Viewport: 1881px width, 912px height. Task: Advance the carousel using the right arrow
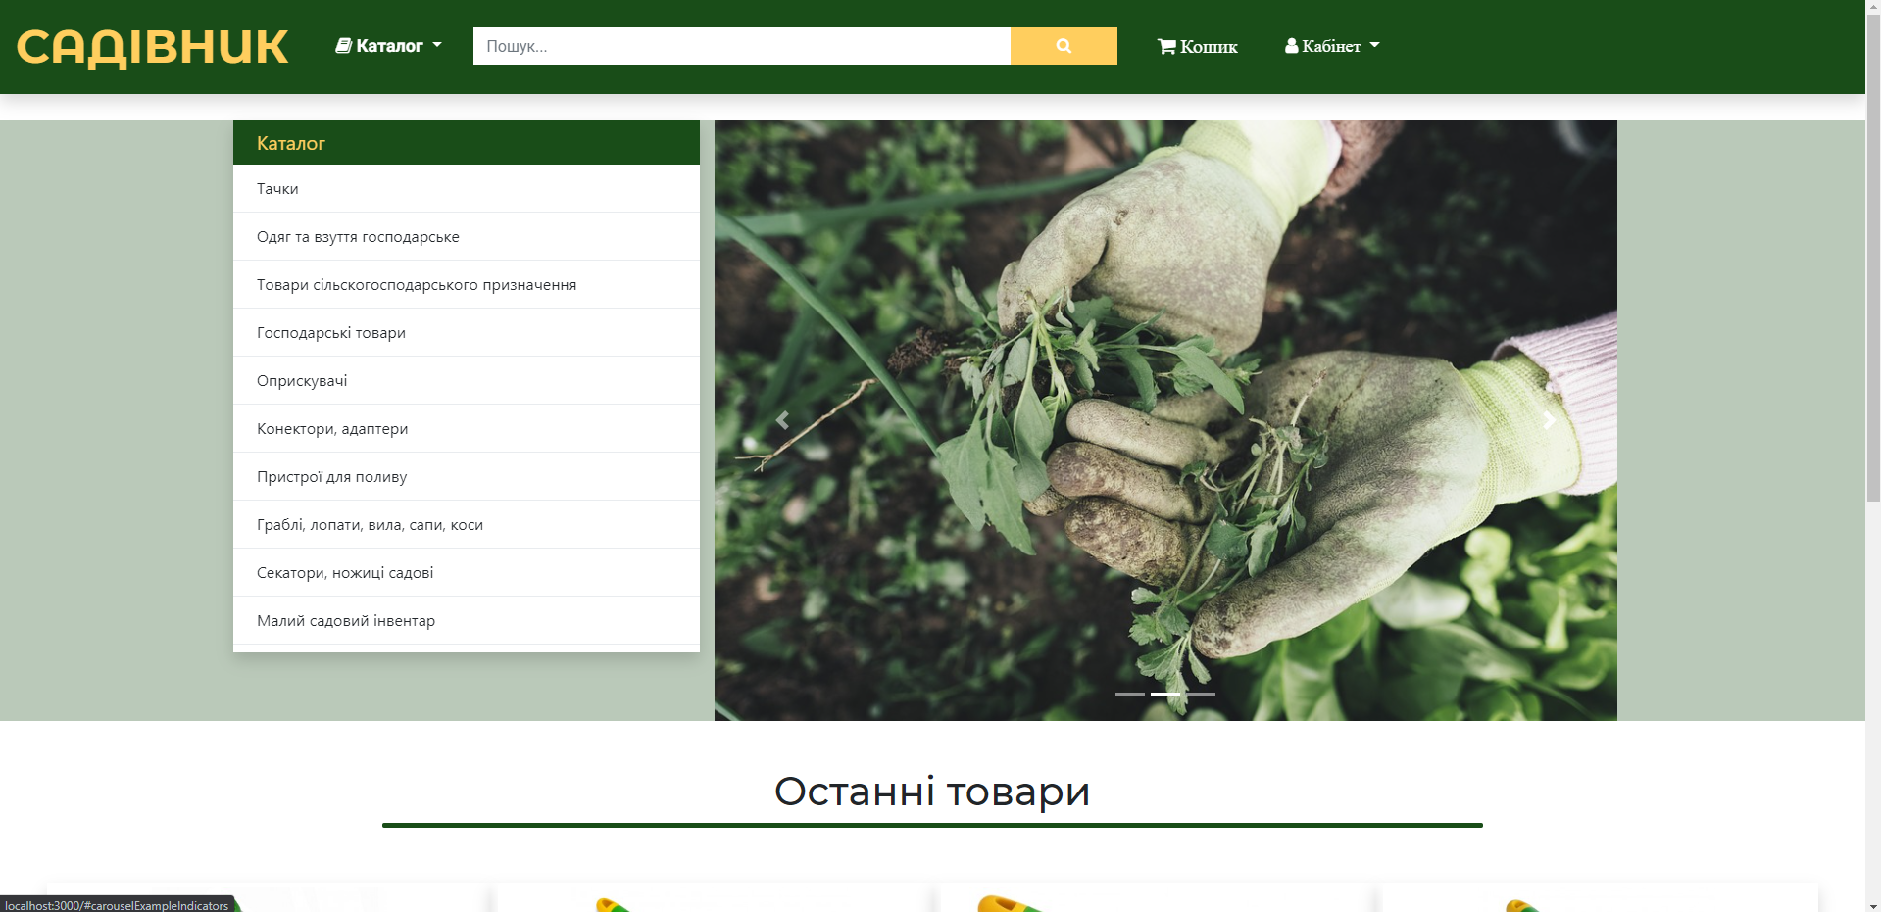[1549, 419]
